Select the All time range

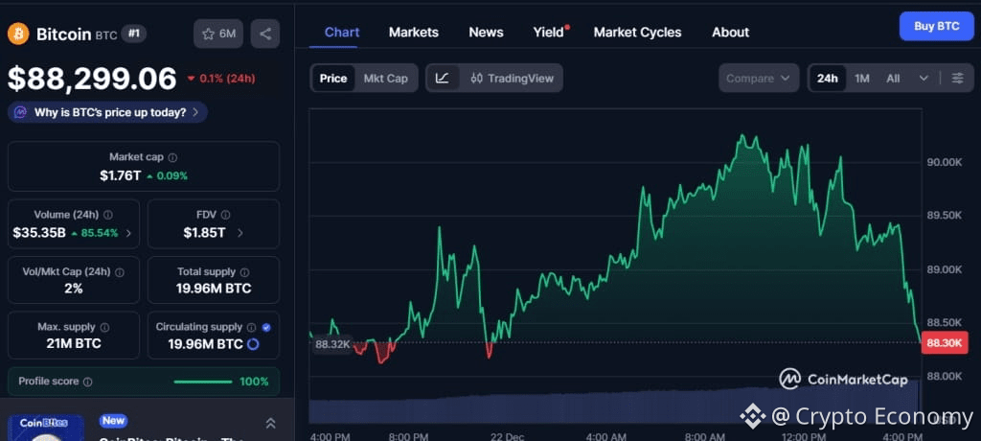point(893,79)
